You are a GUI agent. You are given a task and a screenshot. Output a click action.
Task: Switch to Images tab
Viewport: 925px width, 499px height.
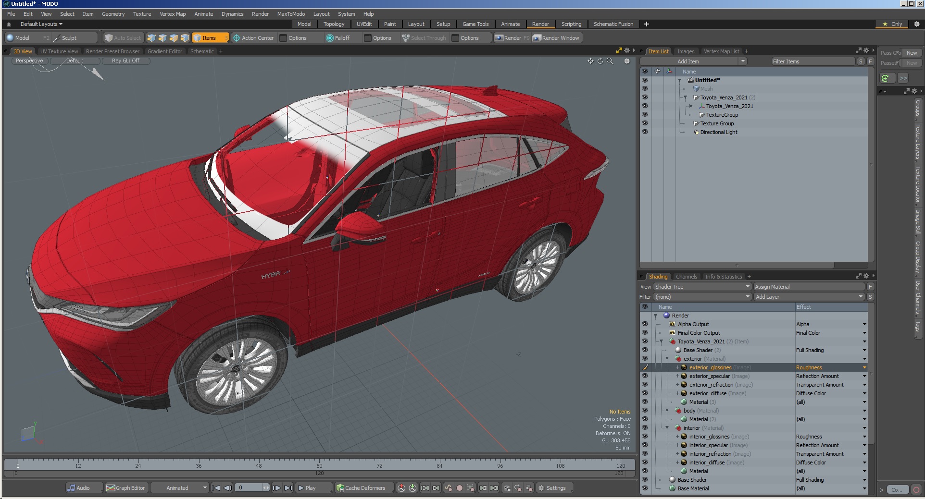[686, 51]
